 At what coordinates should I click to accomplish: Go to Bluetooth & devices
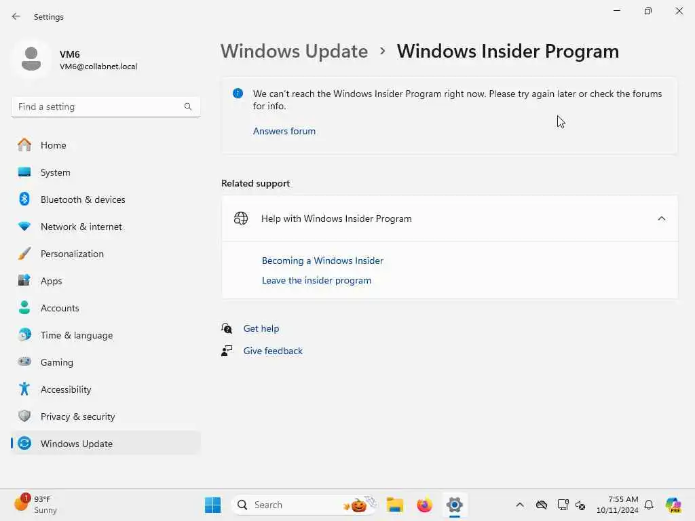[105, 199]
